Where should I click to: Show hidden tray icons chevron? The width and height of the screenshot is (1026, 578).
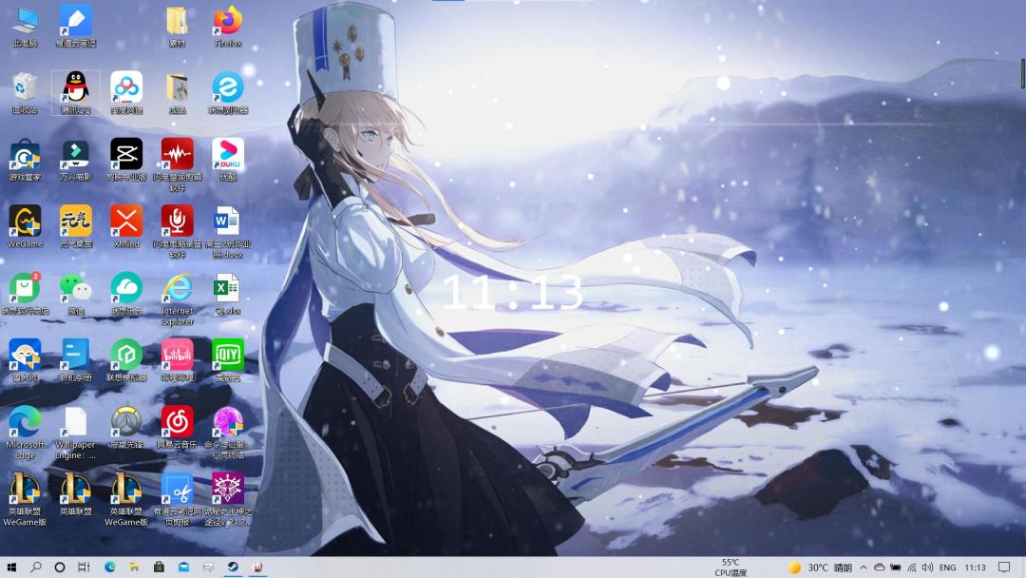coord(863,568)
